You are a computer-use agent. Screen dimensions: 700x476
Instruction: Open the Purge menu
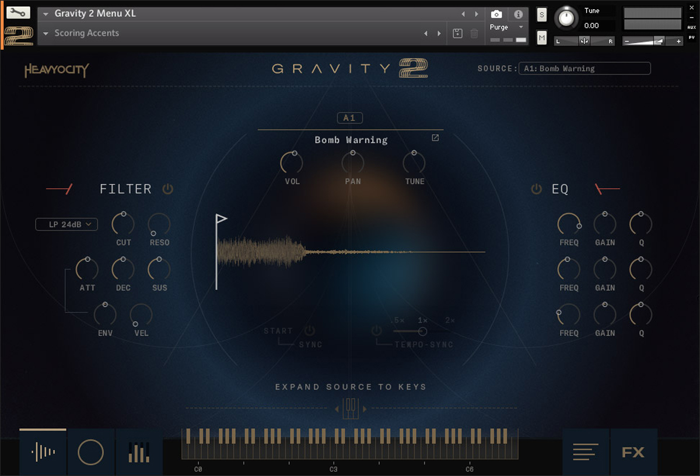click(507, 27)
